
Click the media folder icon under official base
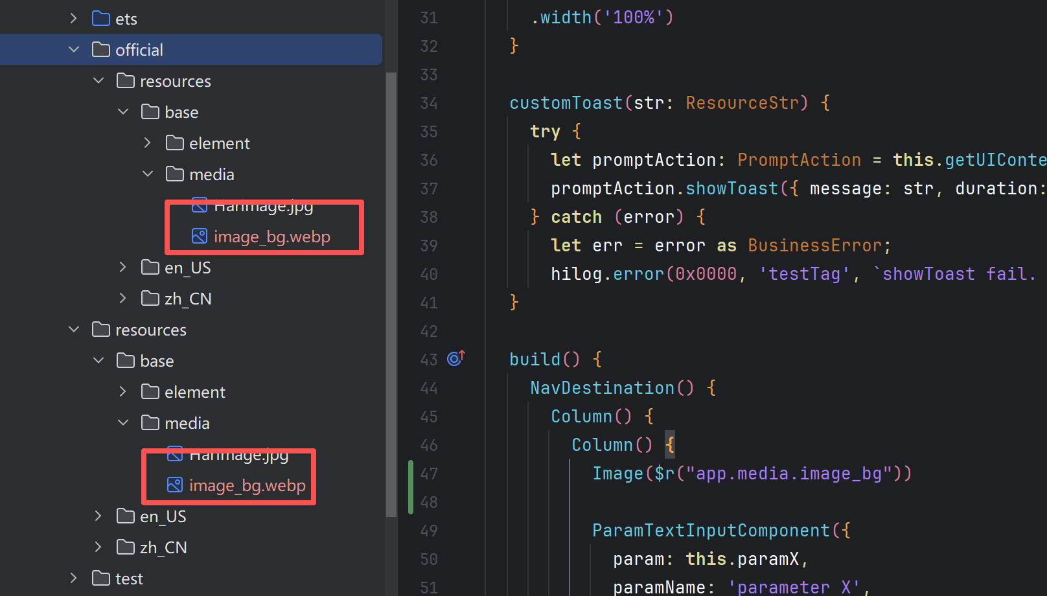pos(175,174)
